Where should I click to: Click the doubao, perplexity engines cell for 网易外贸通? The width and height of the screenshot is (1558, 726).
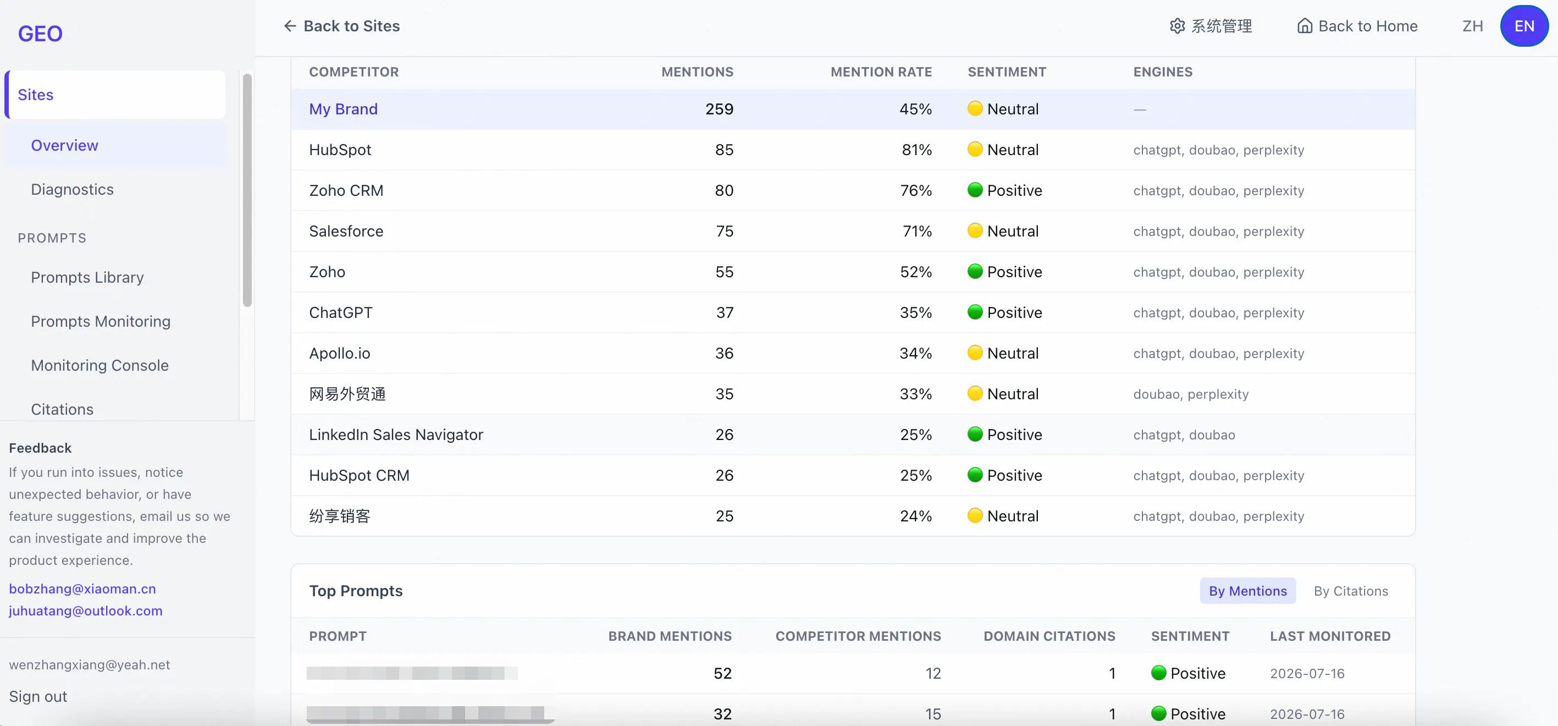tap(1191, 394)
